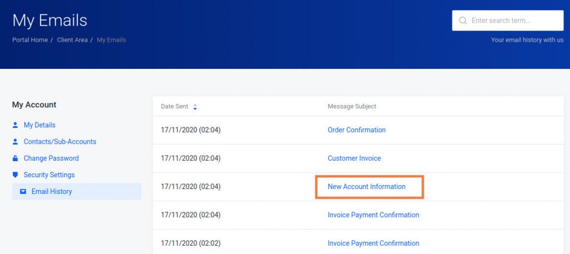Click the Contacts/Sub-Accounts person icon

[x=15, y=142]
